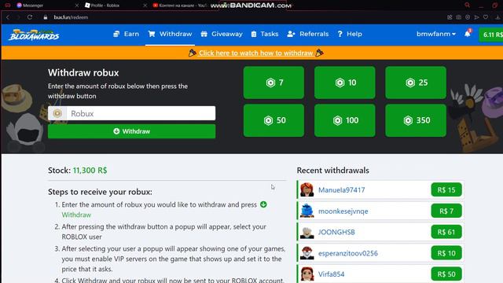The height and width of the screenshot is (283, 503).
Task: Click the Withdraw cart icon in navbar
Action: click(x=152, y=34)
